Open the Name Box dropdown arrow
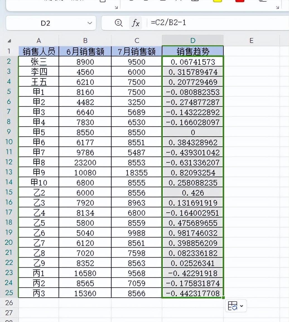The width and height of the screenshot is (289, 322). (90, 23)
